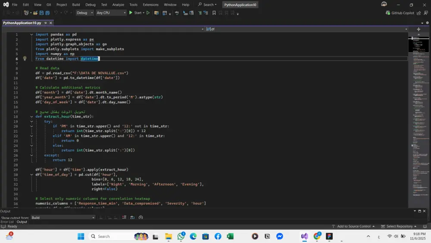Screen dimensions: 431x243
Task: Click the Send Feedback person icon
Action: (426, 13)
